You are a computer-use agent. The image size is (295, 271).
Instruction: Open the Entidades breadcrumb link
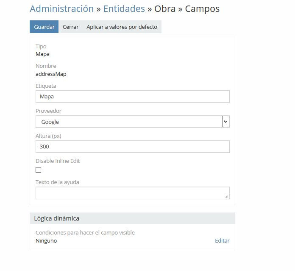(x=124, y=8)
